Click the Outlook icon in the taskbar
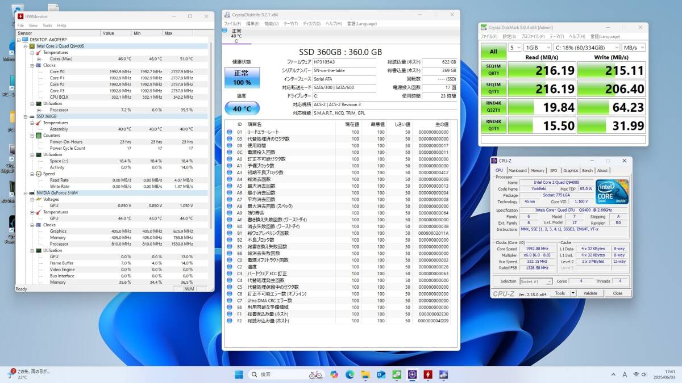 coord(381,374)
